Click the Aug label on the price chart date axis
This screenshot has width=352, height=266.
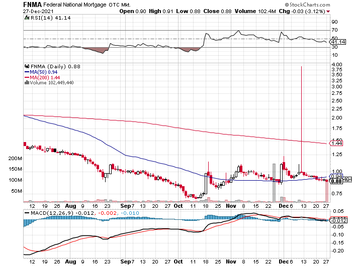tap(70, 206)
